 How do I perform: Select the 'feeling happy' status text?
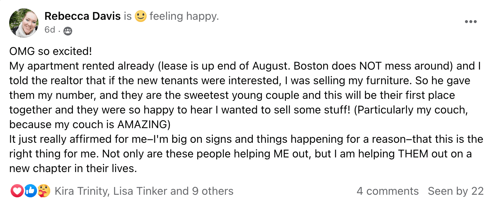pyautogui.click(x=184, y=16)
